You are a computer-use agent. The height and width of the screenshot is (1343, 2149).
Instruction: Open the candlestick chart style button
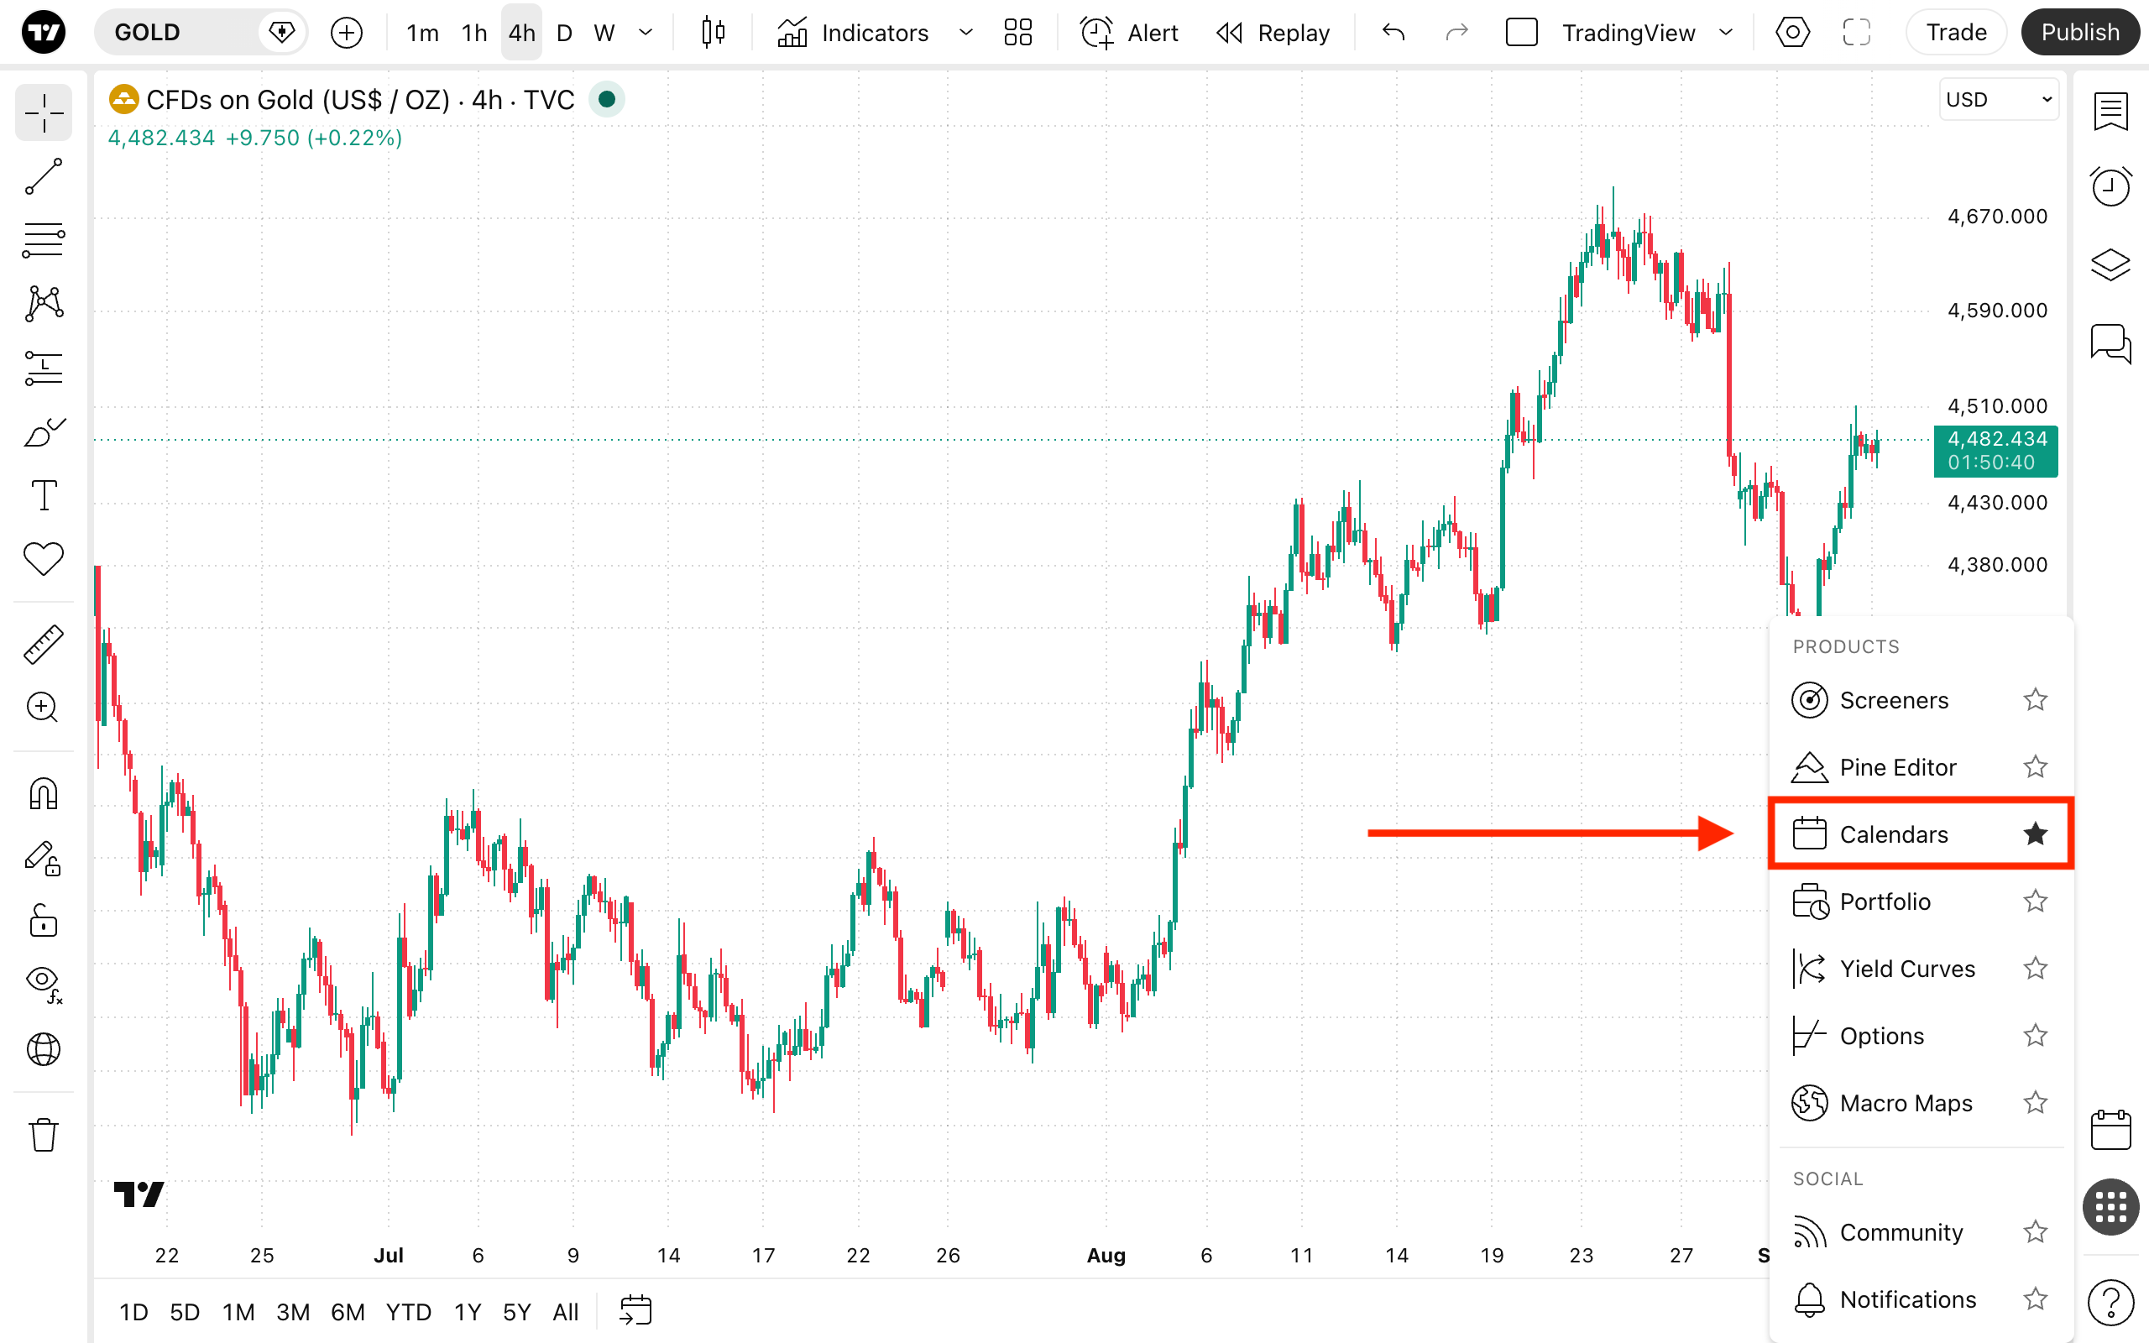[x=712, y=33]
